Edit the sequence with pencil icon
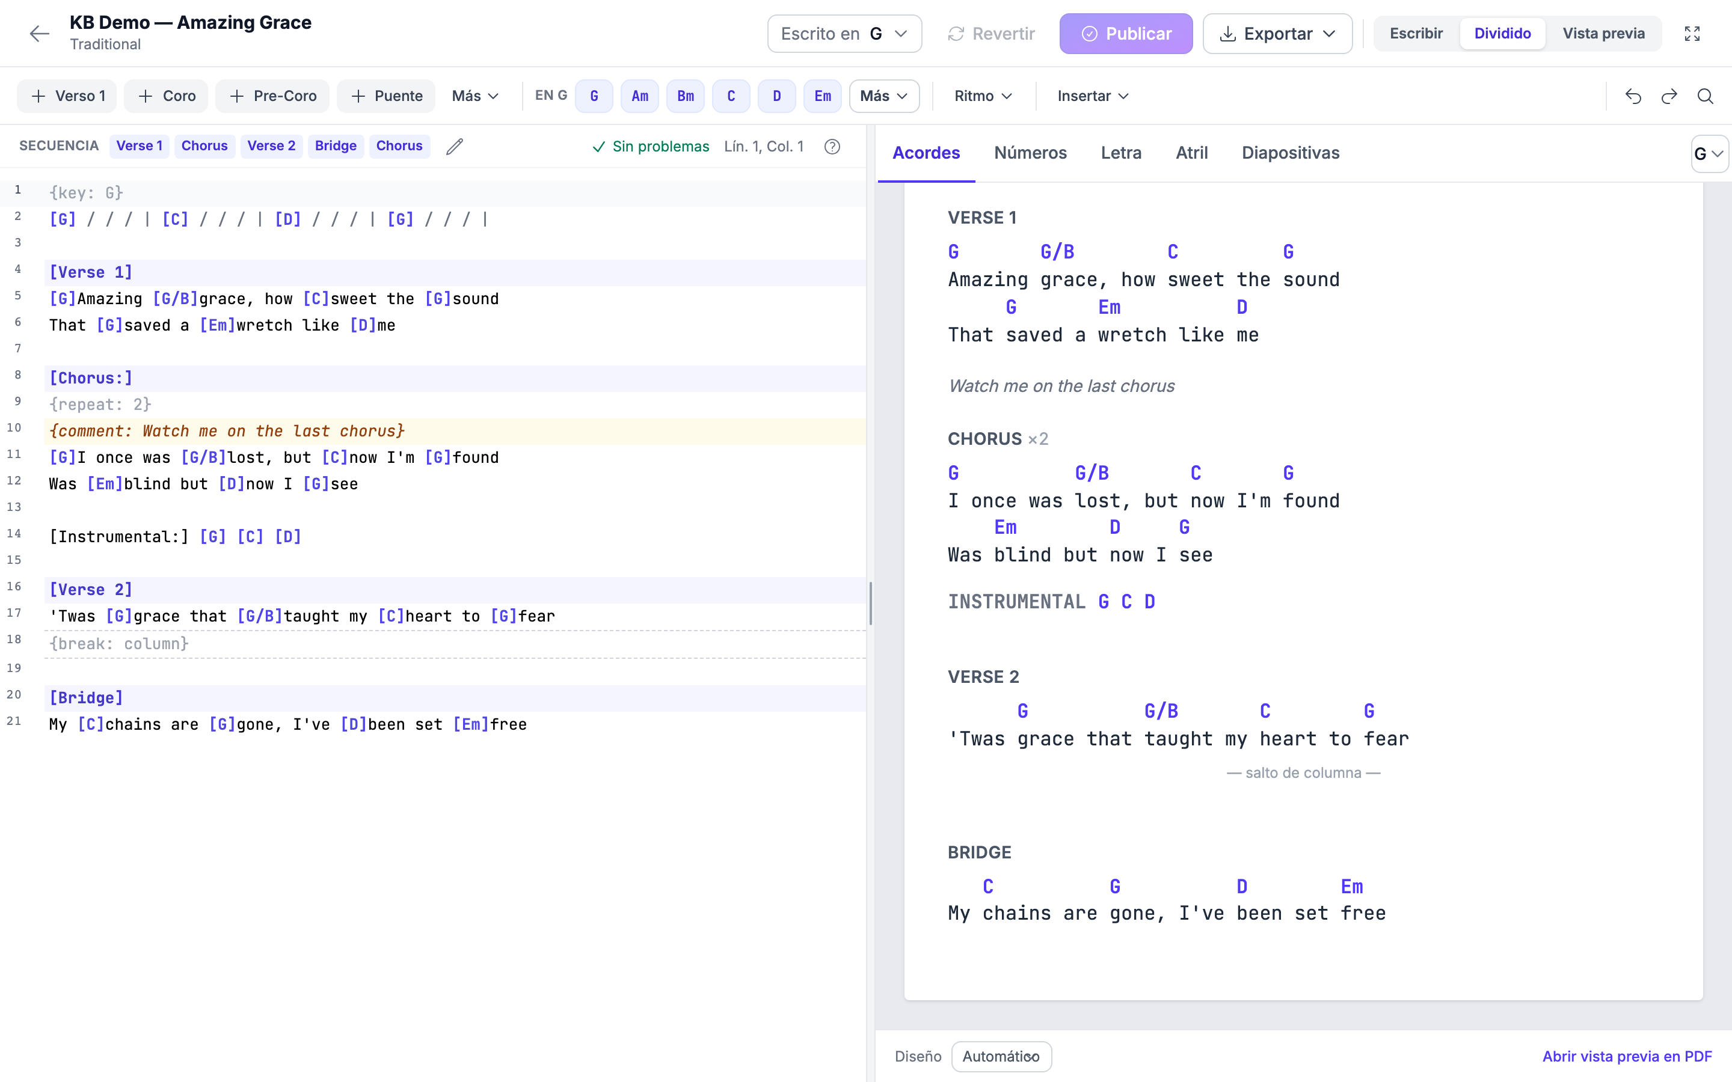The width and height of the screenshot is (1732, 1082). pyautogui.click(x=455, y=147)
